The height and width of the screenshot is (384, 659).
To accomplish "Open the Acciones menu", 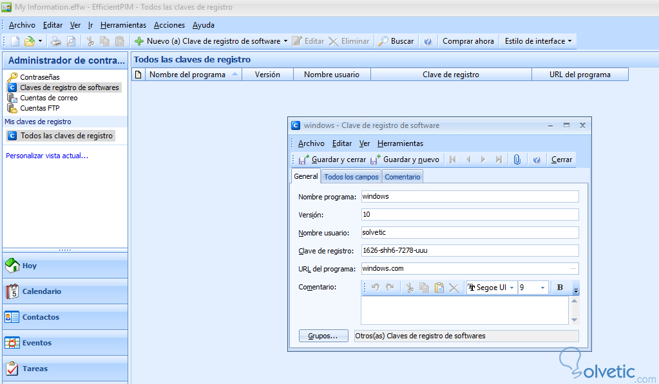I will point(169,25).
